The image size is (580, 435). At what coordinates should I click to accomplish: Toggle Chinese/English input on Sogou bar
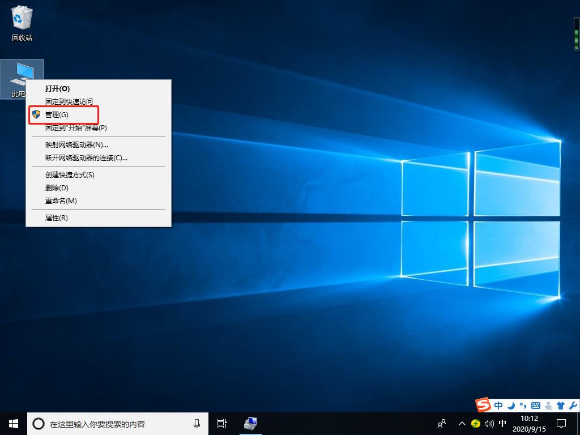498,405
